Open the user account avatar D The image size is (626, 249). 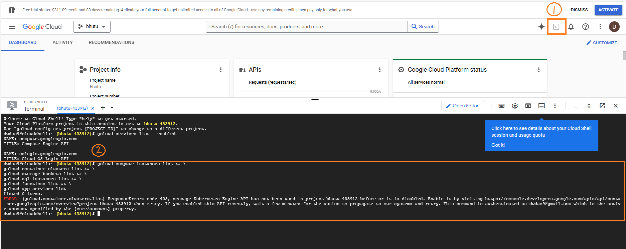pyautogui.click(x=614, y=27)
